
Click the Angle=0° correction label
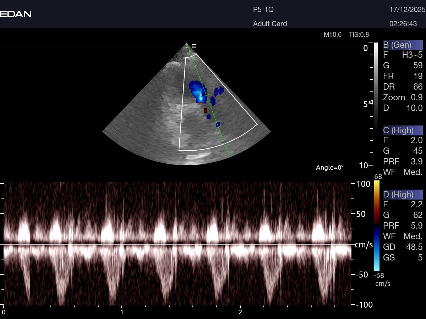(x=329, y=168)
